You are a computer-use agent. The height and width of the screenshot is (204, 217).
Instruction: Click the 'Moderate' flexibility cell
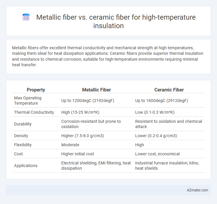click(x=96, y=145)
